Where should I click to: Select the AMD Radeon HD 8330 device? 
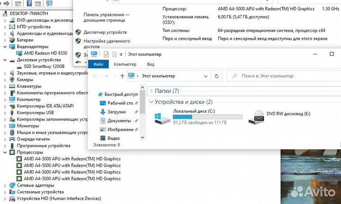point(45,53)
